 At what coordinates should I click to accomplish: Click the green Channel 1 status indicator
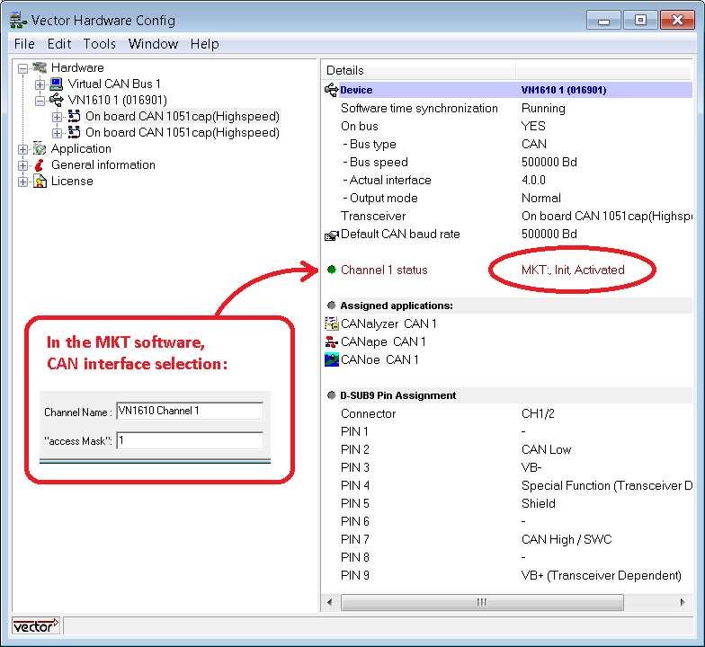tap(332, 270)
